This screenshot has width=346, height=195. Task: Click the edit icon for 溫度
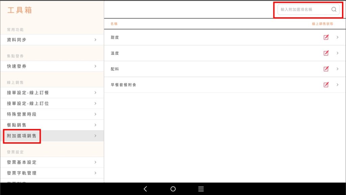pyautogui.click(x=326, y=53)
